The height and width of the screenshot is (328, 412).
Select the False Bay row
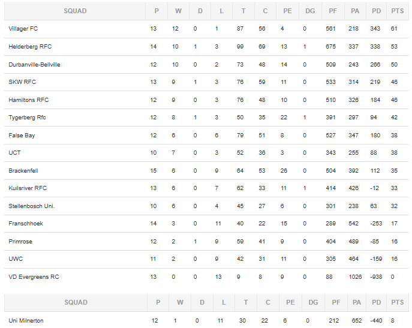206,135
